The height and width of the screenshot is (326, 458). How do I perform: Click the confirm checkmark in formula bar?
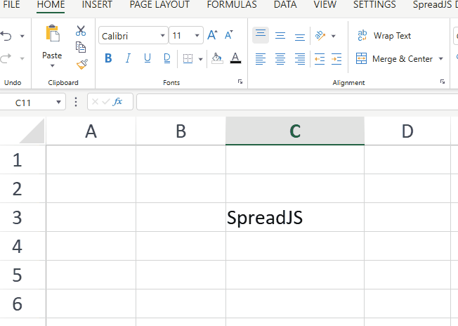tap(106, 102)
